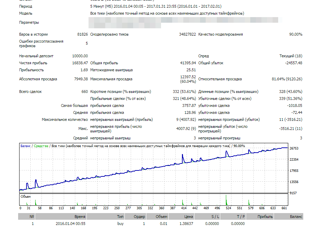328x226 pixels.
Task: Select the modeling quality value 90.00%
Action: point(296,35)
